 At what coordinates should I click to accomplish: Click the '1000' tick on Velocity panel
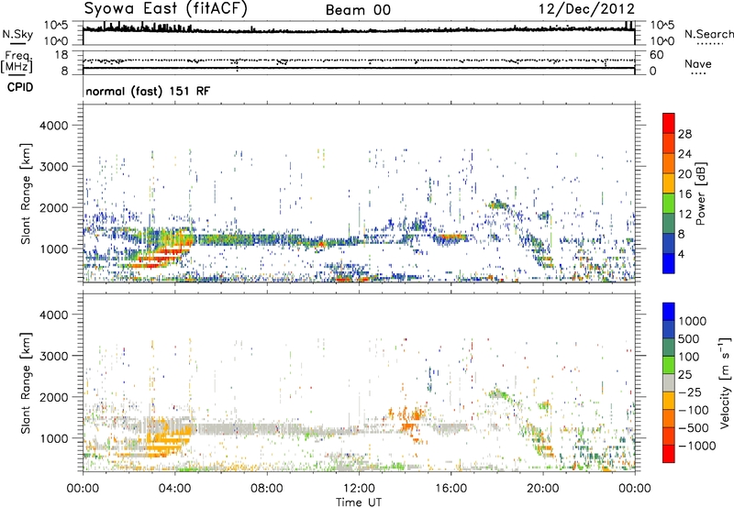(53, 438)
